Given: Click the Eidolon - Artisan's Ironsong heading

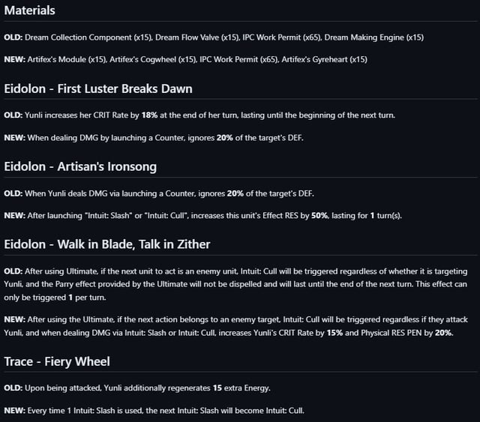Looking at the screenshot, I should point(80,167).
